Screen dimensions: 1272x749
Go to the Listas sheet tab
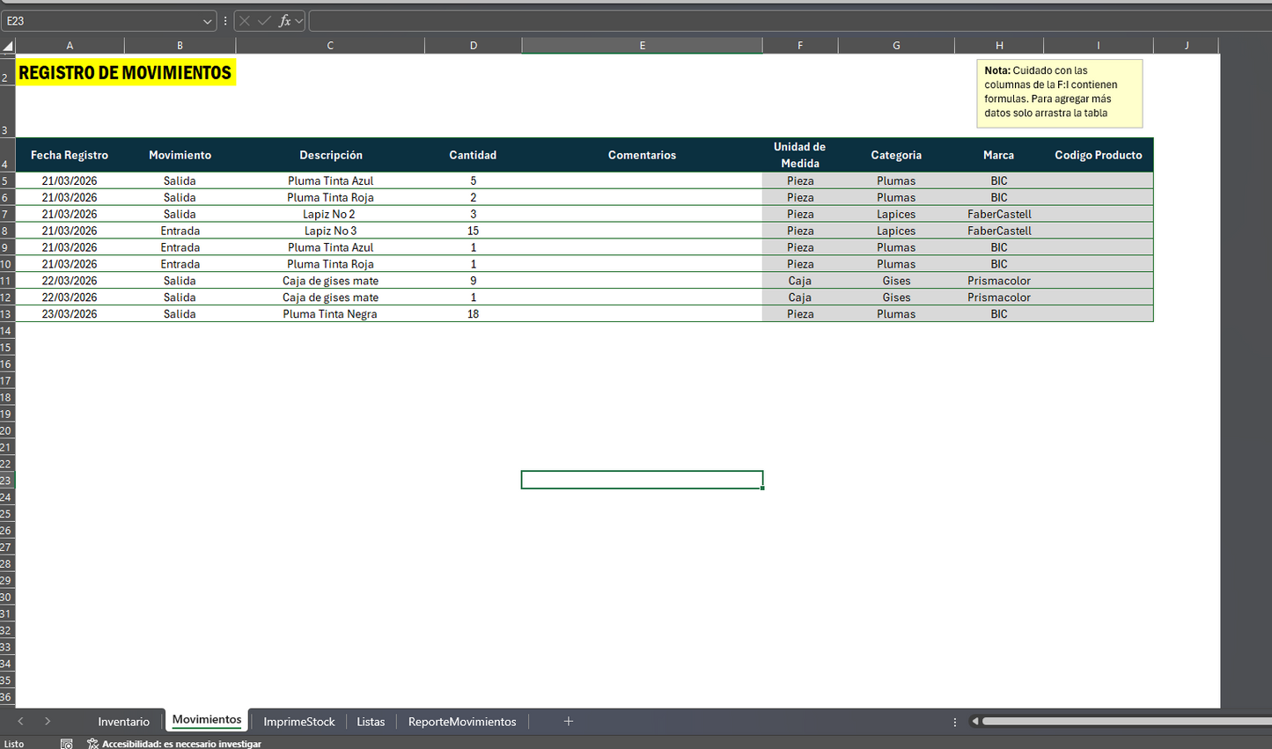371,722
